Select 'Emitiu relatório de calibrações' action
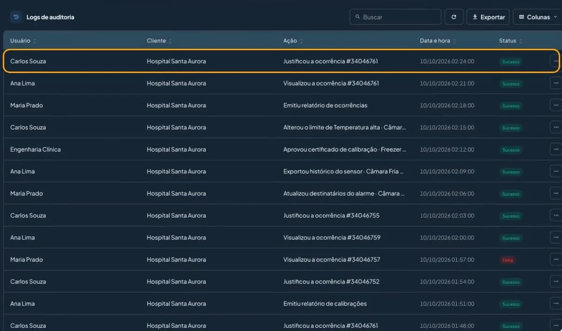562x331 pixels. click(325, 304)
